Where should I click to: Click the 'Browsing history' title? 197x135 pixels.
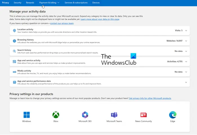point(26,40)
